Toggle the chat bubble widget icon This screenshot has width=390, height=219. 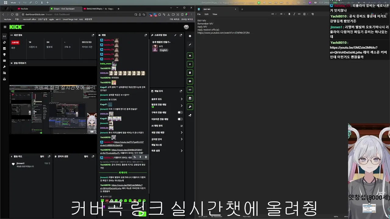(190, 81)
